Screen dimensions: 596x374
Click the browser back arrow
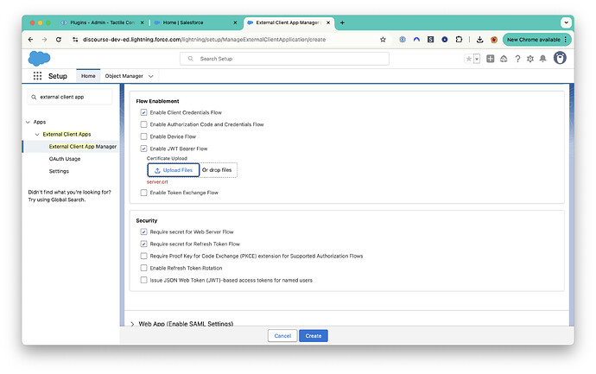[31, 40]
